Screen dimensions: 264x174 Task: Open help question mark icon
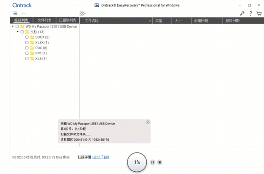coord(251,14)
